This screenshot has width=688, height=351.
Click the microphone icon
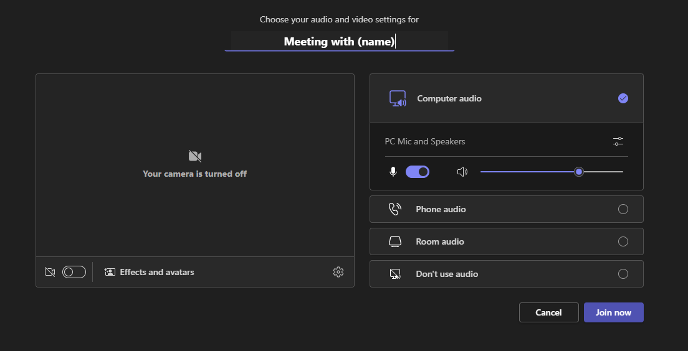tap(393, 172)
